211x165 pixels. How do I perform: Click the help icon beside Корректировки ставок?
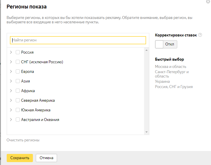(200, 35)
